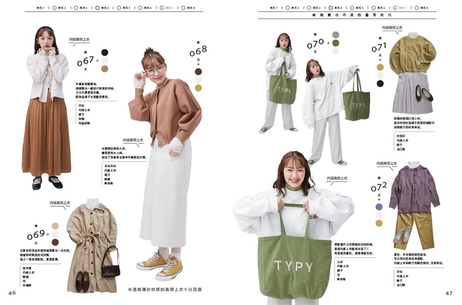Image resolution: width=462 pixels, height=305 pixels.
Task: Select the 技巧 4 circle on right page
Action: click(331, 8)
